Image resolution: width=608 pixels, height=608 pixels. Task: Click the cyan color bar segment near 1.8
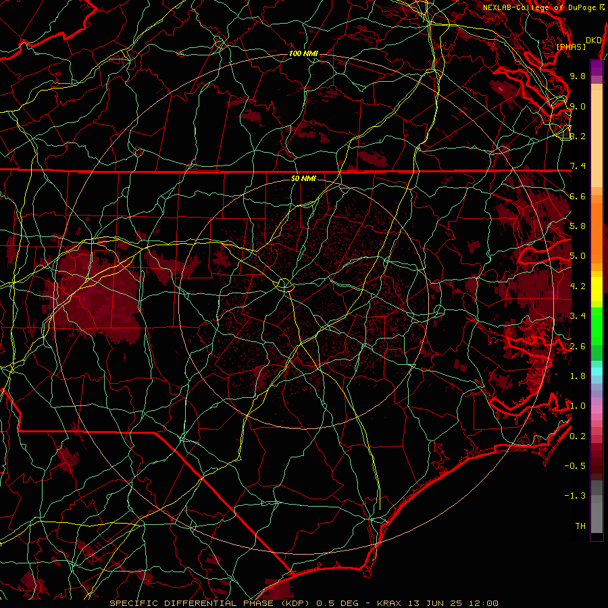(x=597, y=371)
